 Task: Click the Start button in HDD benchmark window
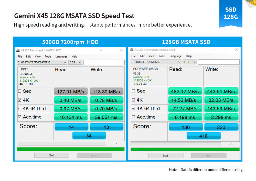point(52,155)
